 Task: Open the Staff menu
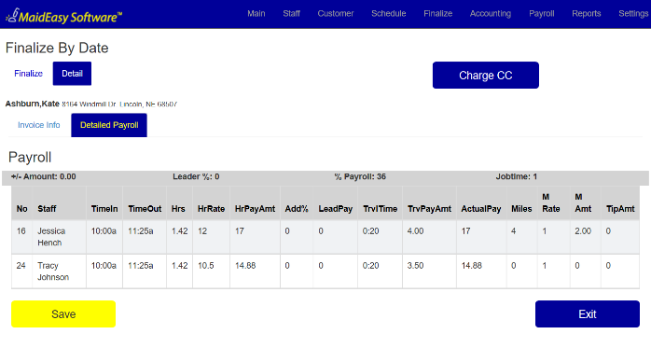click(291, 13)
